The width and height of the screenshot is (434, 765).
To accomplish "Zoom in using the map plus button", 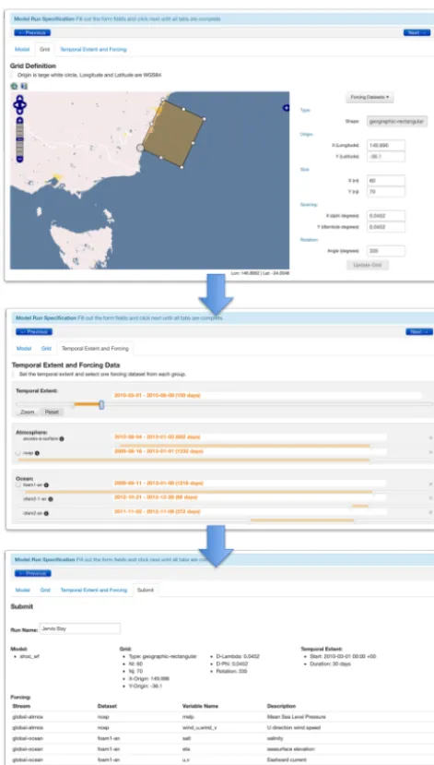I will coord(19,120).
